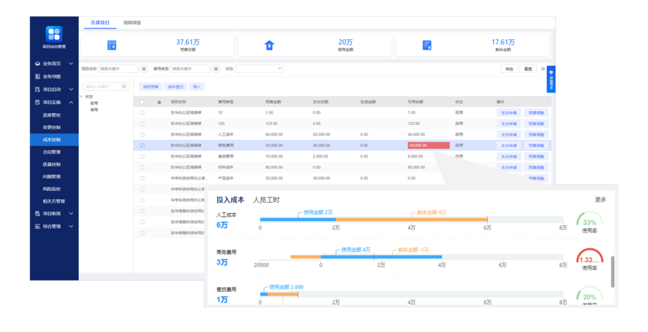The width and height of the screenshot is (648, 332).
Task: Click the lock icon in table header
Action: coord(159,102)
